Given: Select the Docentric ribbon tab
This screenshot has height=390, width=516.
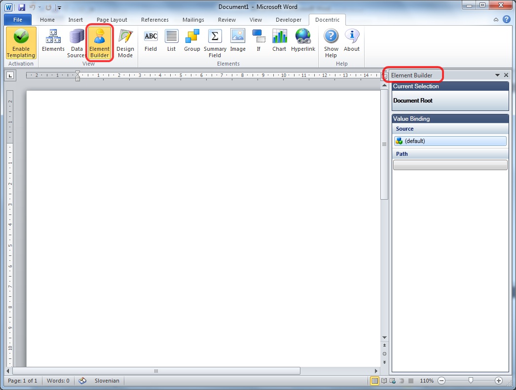Looking at the screenshot, I should click(x=327, y=20).
